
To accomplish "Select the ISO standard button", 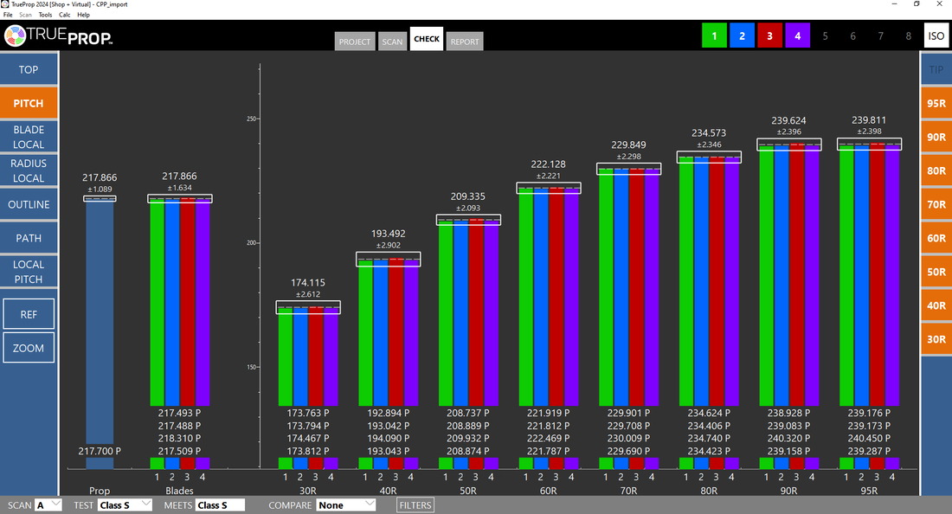I will (936, 36).
